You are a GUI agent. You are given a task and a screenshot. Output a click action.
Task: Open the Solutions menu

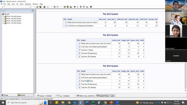pyautogui.click(x=28, y=4)
